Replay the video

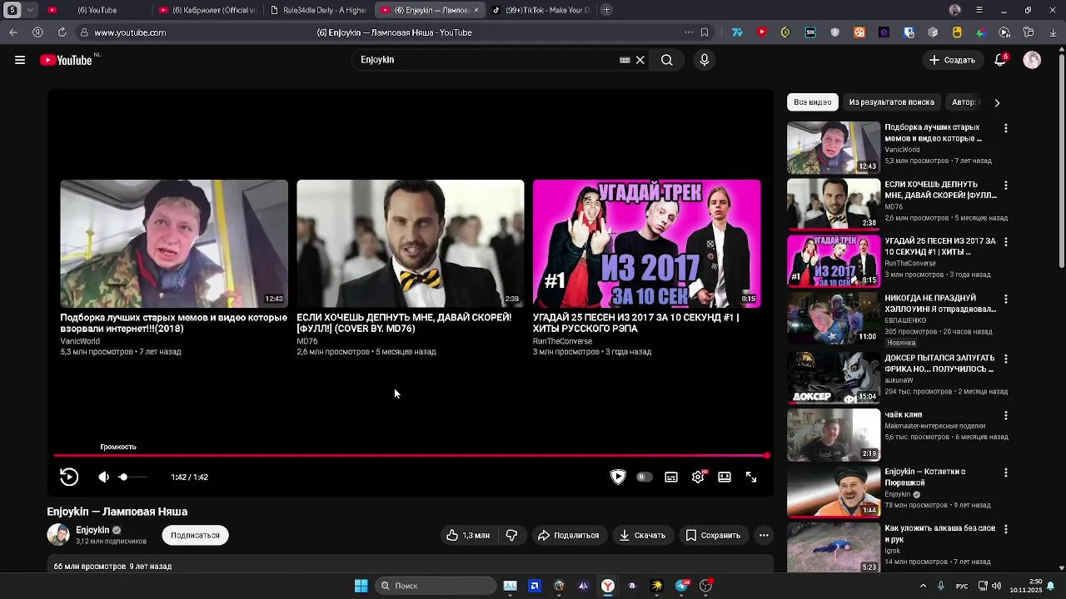[x=69, y=477]
